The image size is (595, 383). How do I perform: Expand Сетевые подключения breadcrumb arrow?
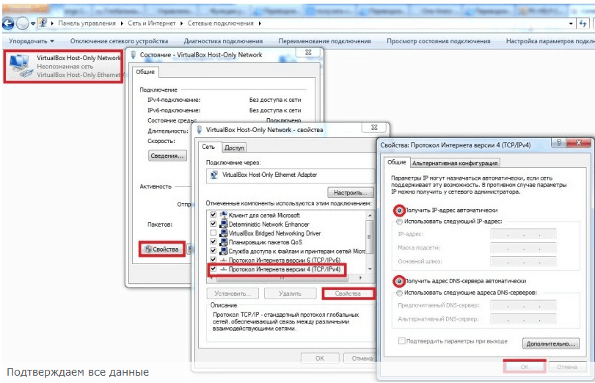(x=260, y=23)
